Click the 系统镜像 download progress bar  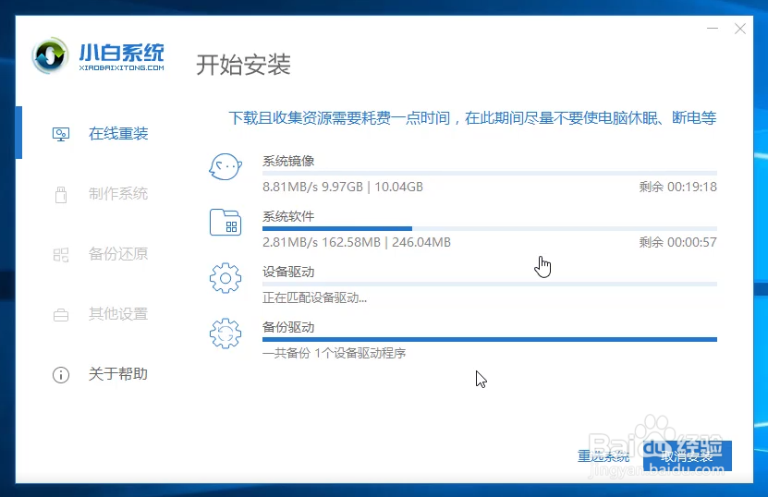(x=489, y=174)
